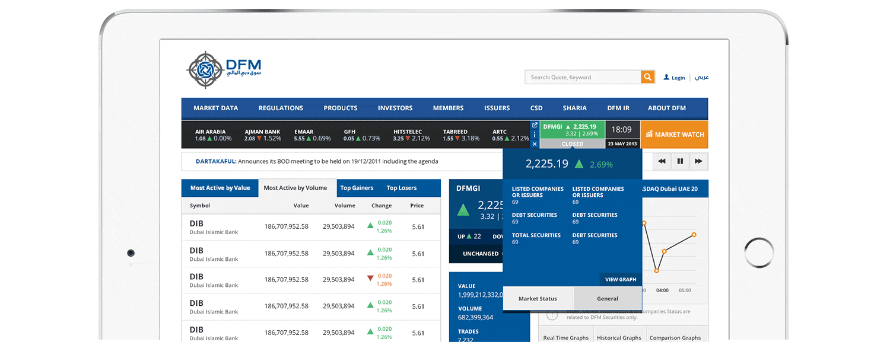Click the search magnifier icon
The image size is (890, 342).
(647, 76)
